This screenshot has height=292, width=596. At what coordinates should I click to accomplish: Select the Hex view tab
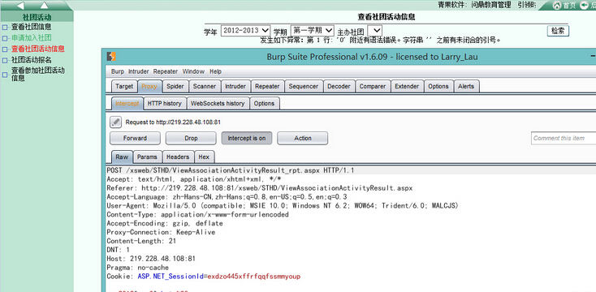(204, 157)
